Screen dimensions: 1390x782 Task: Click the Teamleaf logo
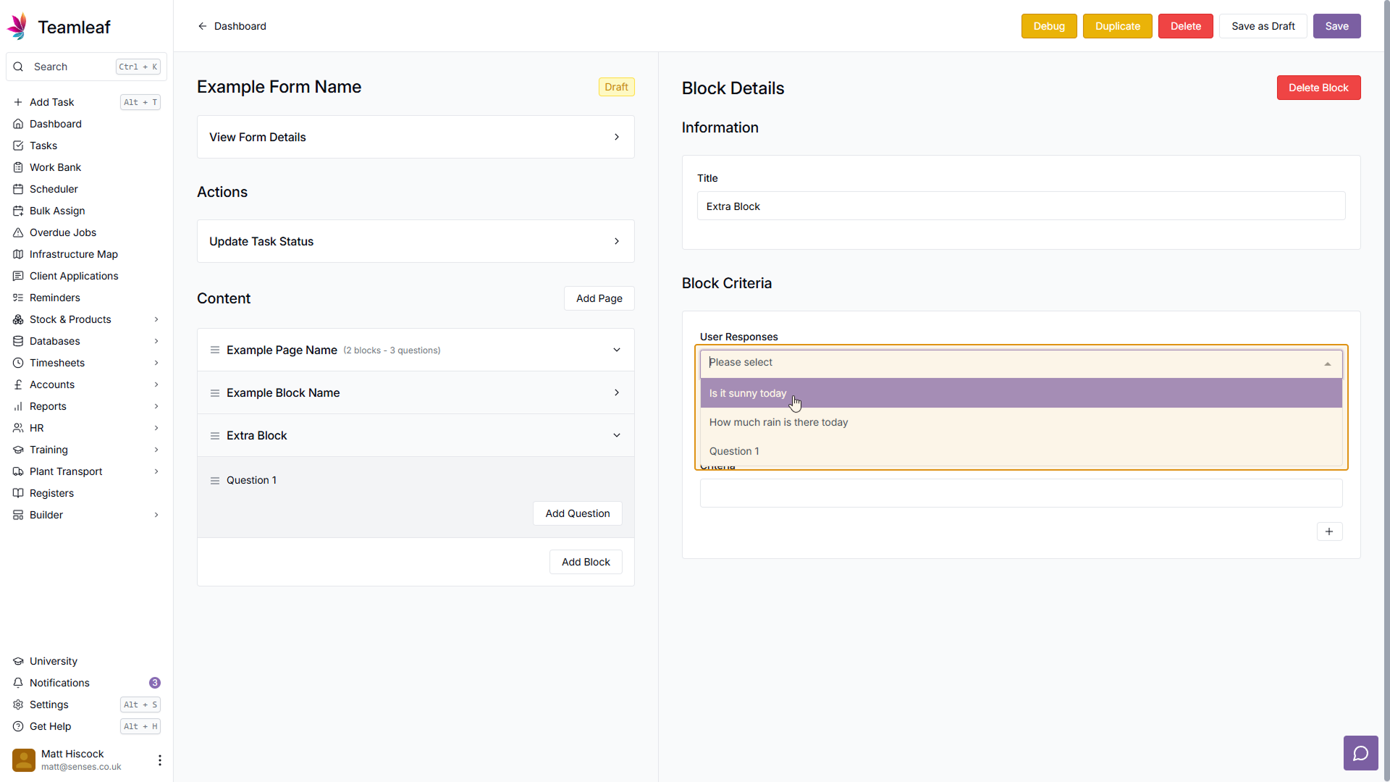[18, 27]
